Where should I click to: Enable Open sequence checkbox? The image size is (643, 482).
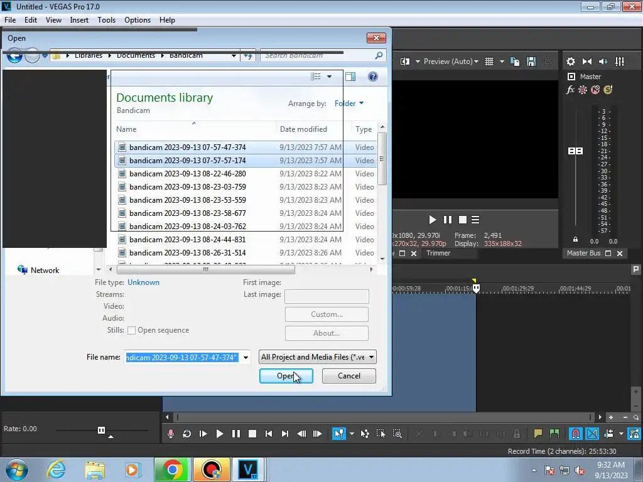coord(131,330)
